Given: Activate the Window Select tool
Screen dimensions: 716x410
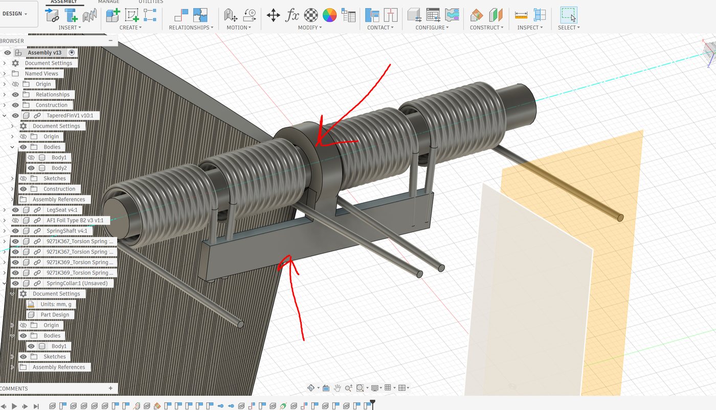Looking at the screenshot, I should pyautogui.click(x=569, y=15).
